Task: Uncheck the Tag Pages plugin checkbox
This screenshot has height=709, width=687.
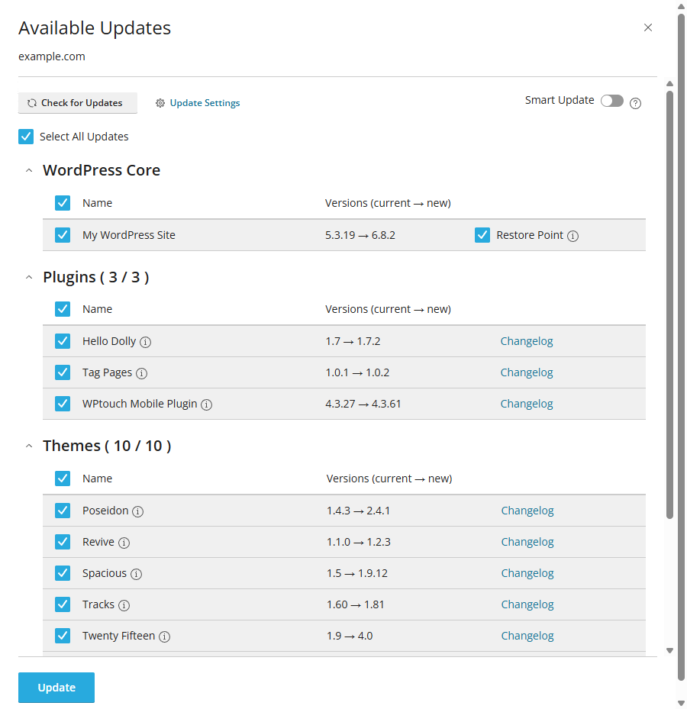Action: [x=63, y=372]
